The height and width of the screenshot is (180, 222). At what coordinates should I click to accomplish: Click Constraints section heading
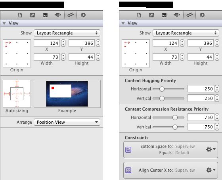137,138
